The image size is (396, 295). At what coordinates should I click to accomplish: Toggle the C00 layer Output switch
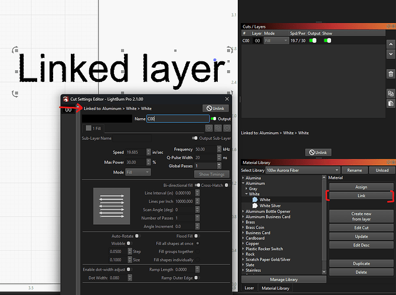(x=313, y=40)
